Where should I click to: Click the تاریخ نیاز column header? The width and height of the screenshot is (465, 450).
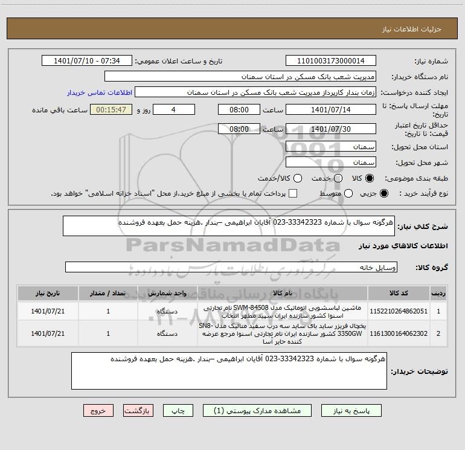coord(48,293)
